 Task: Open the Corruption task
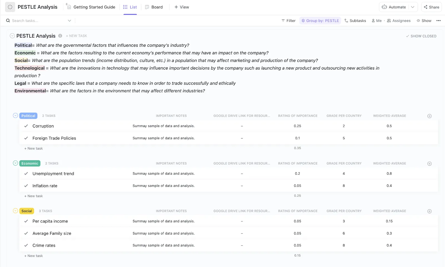point(43,126)
